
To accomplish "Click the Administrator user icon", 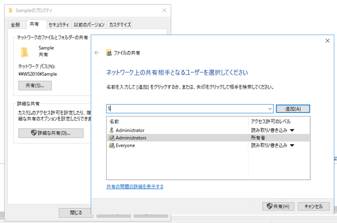I will point(112,130).
